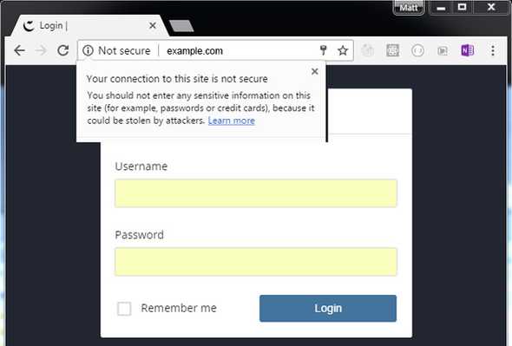Toggle the Remember me checkbox
This screenshot has height=346, width=512.
point(124,309)
